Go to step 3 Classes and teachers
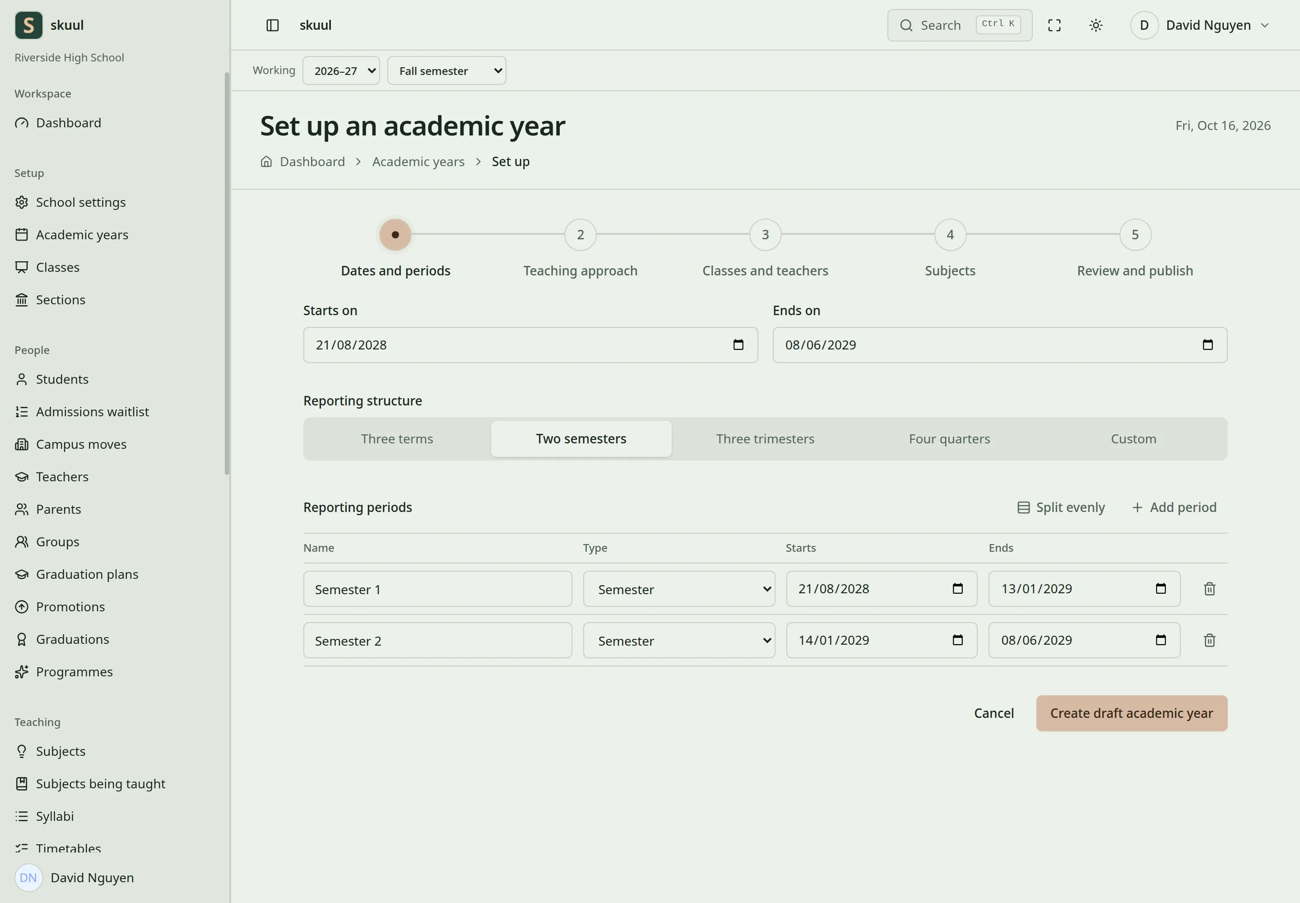Viewport: 1300px width, 903px height. pos(765,235)
